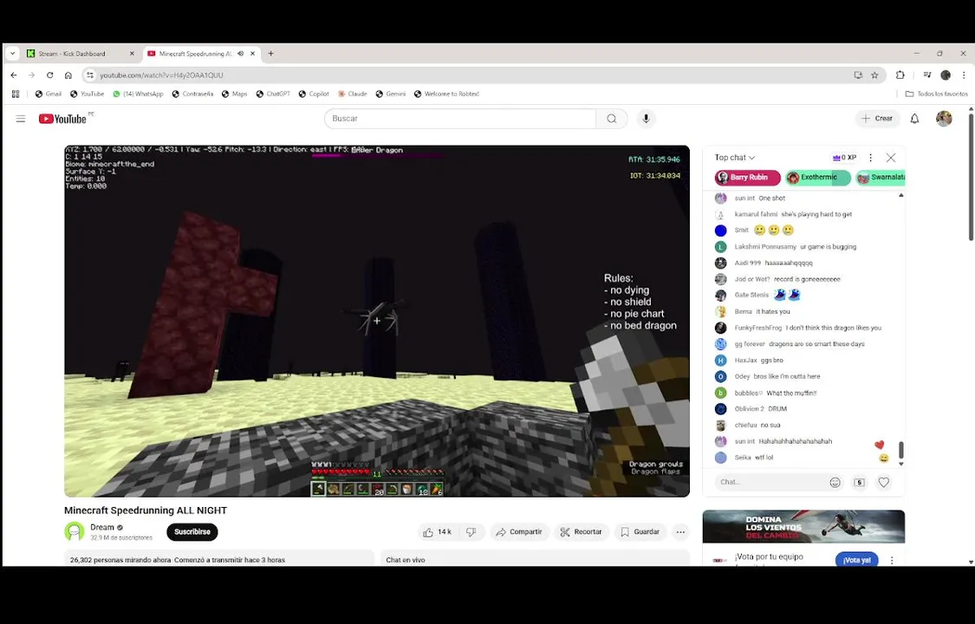Reload the current page
The height and width of the screenshot is (624, 975).
49,75
